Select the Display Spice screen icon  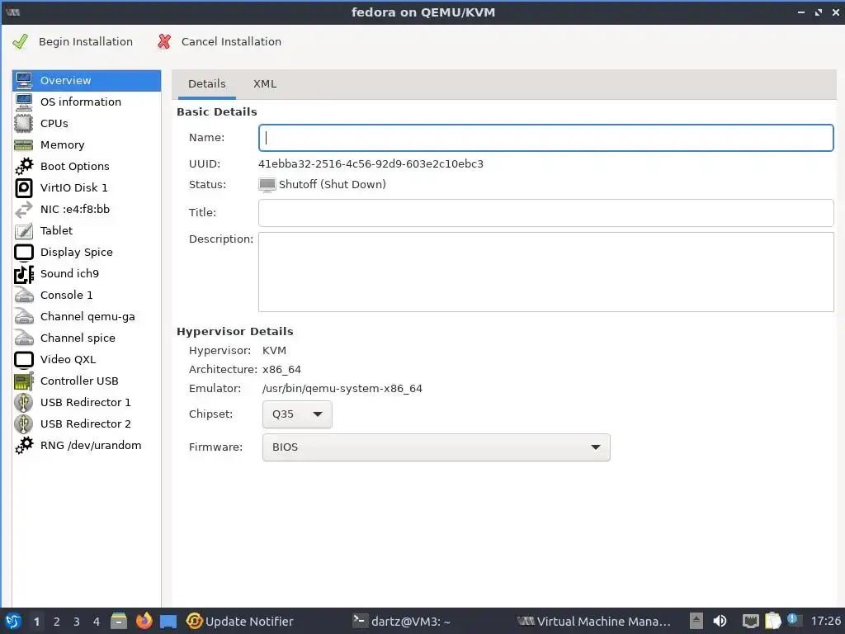pyautogui.click(x=24, y=253)
